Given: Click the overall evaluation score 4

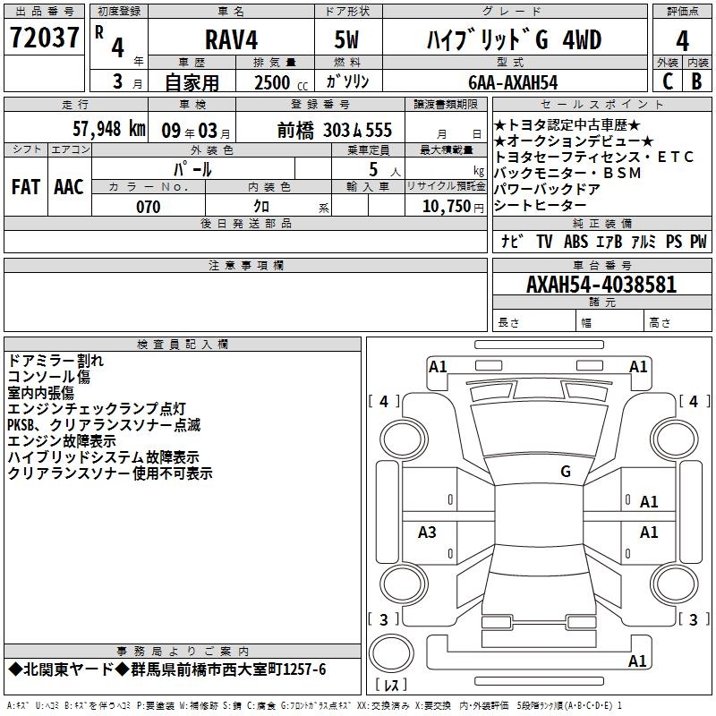Looking at the screenshot, I should (682, 40).
